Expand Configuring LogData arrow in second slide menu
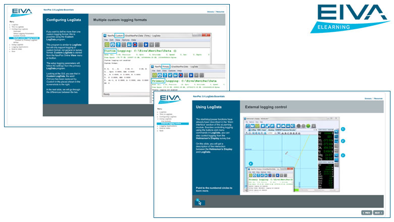This screenshot has width=394, height=222. [158, 117]
